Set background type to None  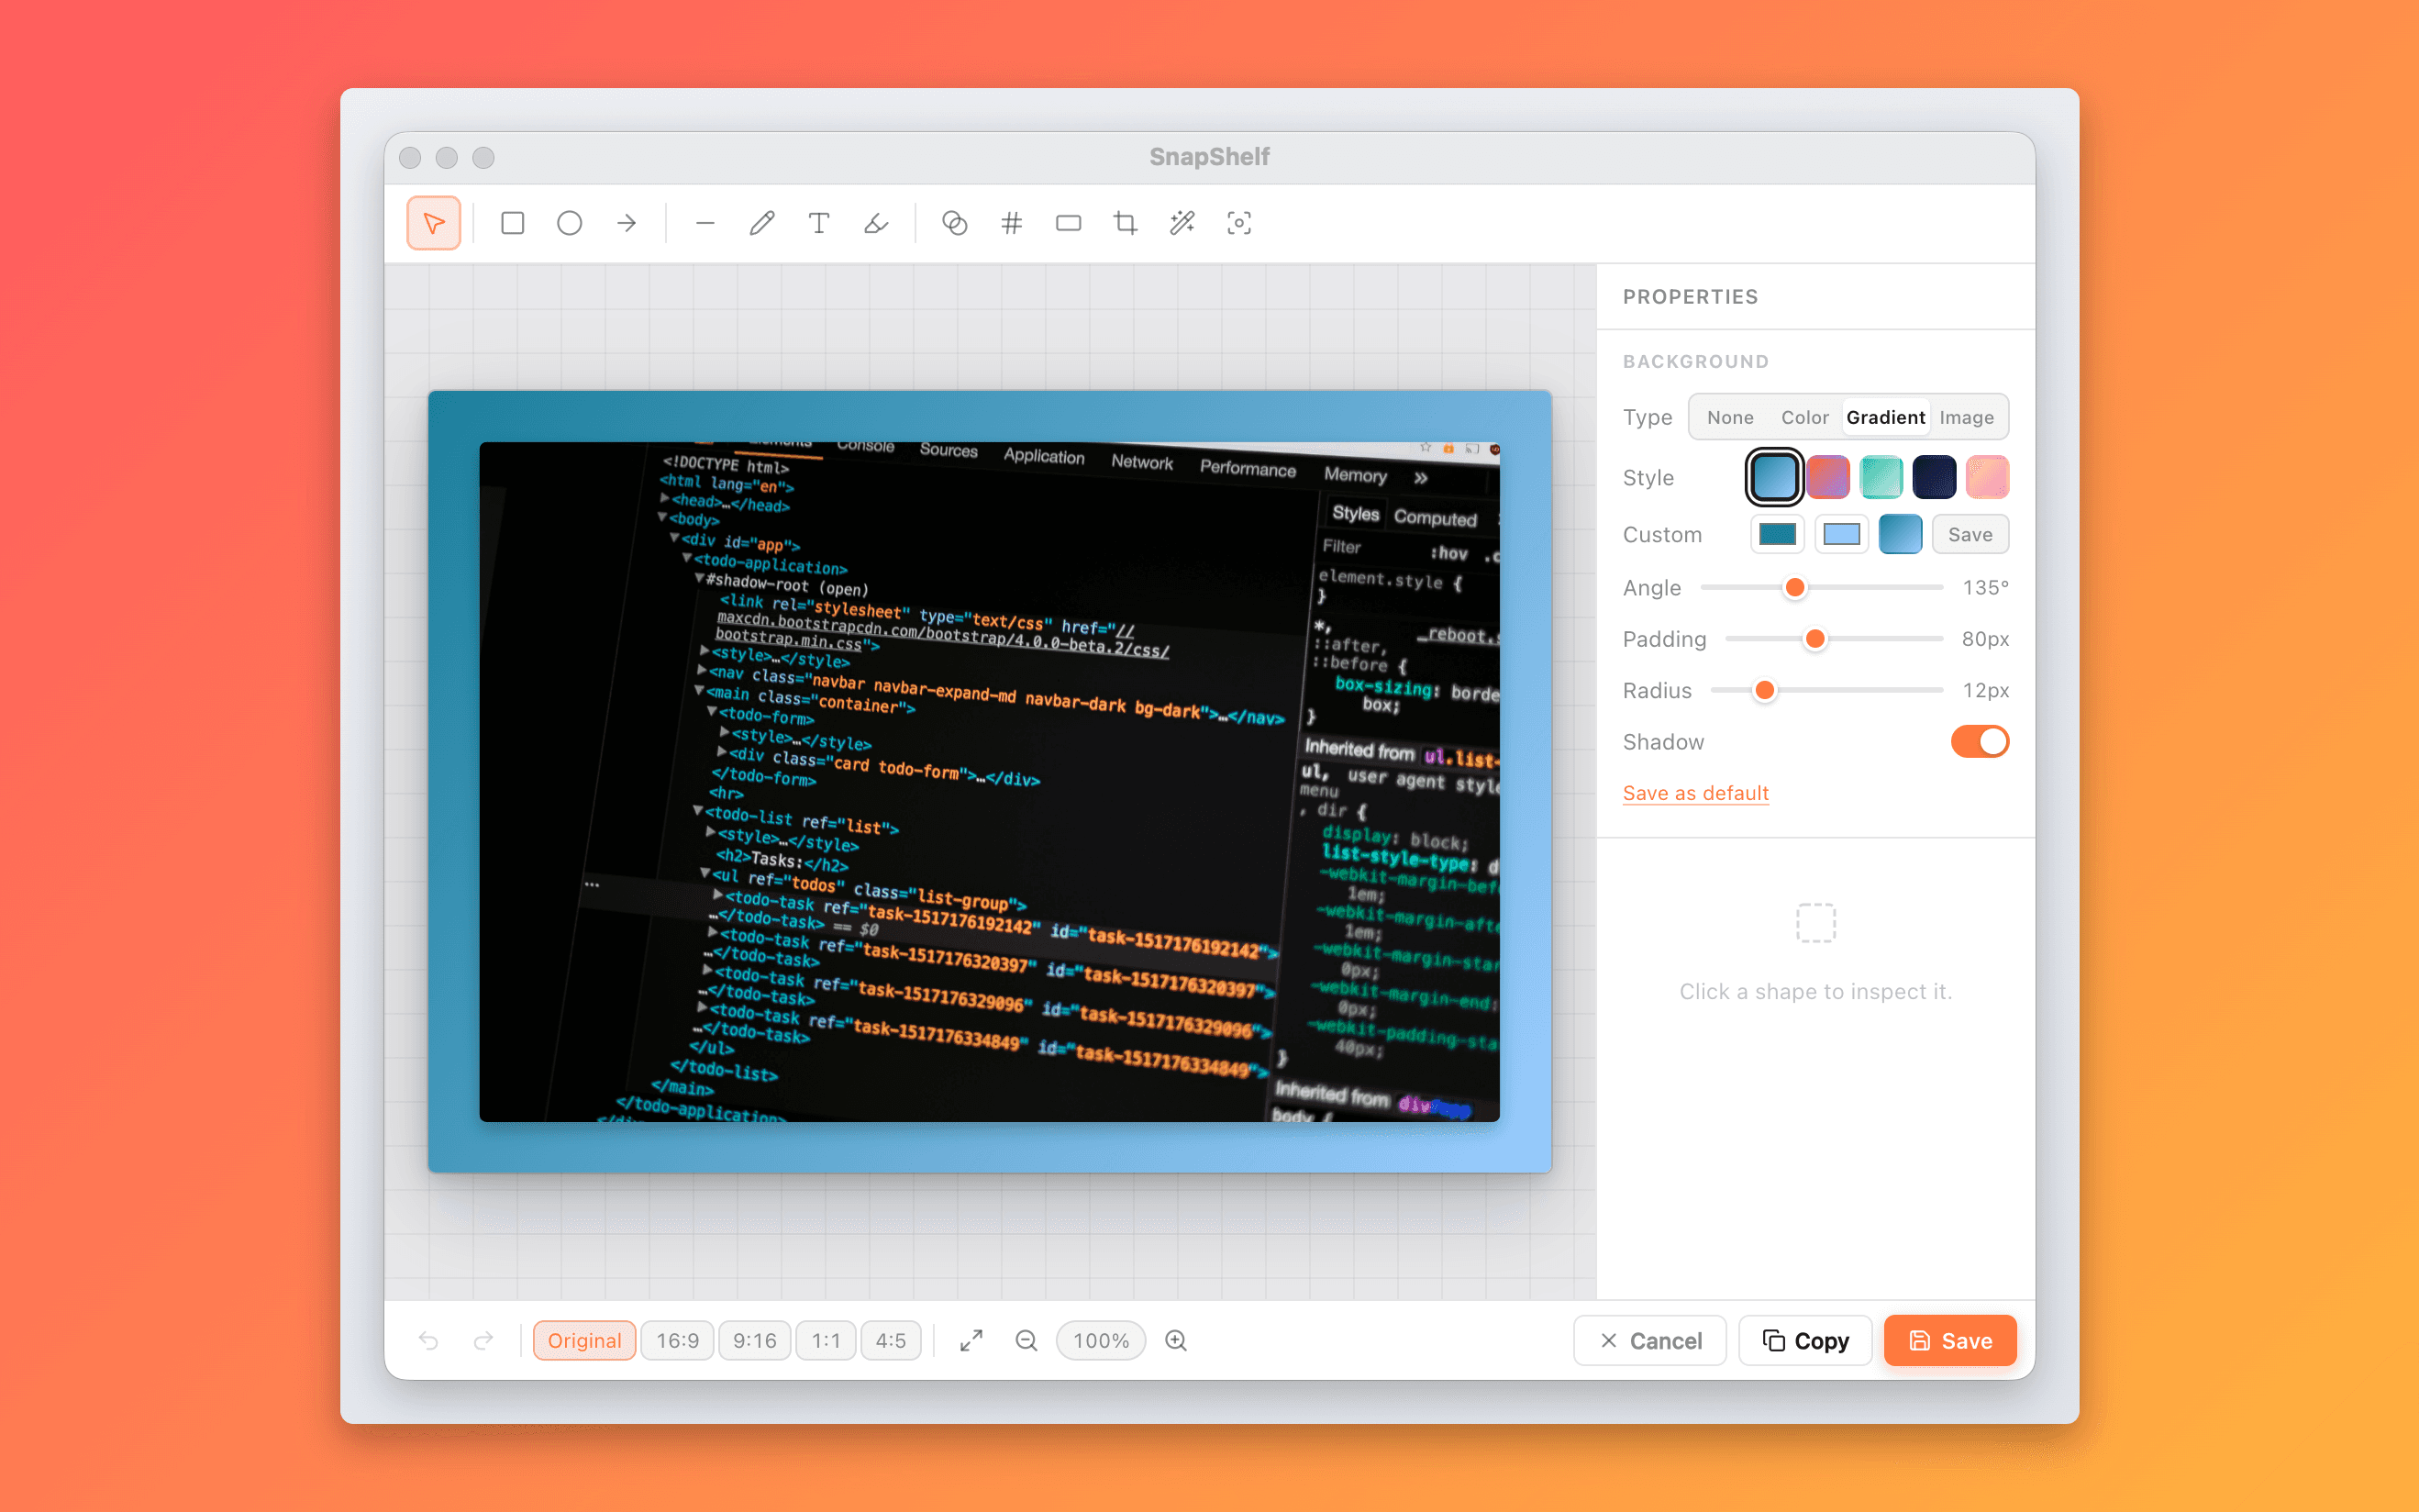coord(1730,417)
